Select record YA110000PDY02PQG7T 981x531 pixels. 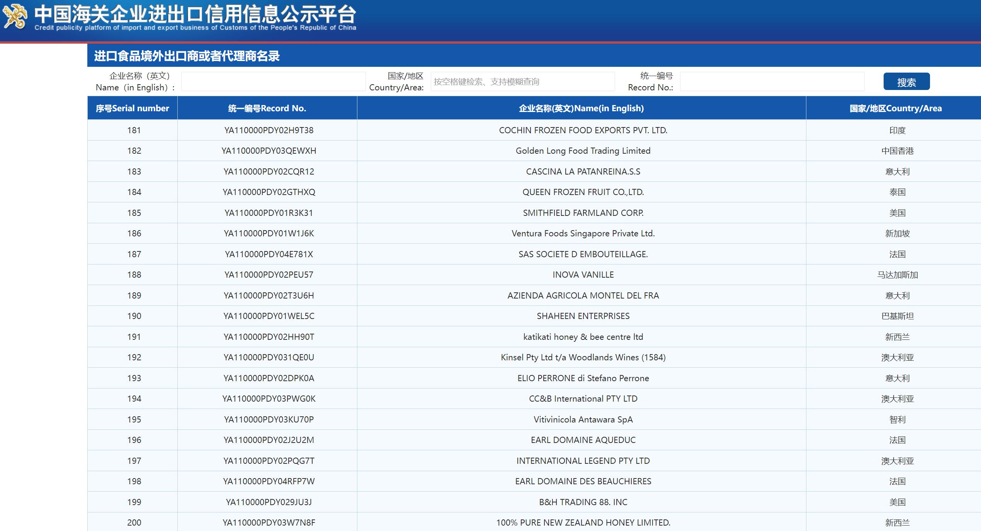(269, 461)
